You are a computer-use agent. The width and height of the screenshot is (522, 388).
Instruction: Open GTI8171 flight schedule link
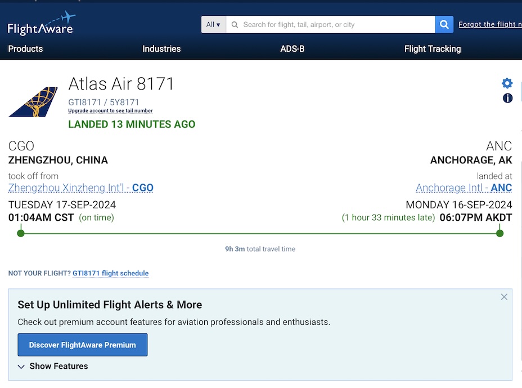click(110, 274)
